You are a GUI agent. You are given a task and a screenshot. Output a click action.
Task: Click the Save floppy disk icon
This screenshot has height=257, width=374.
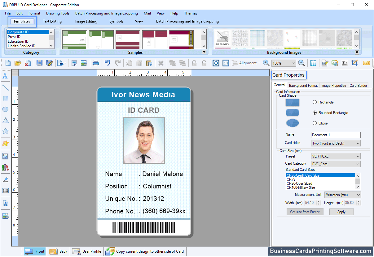[39, 63]
